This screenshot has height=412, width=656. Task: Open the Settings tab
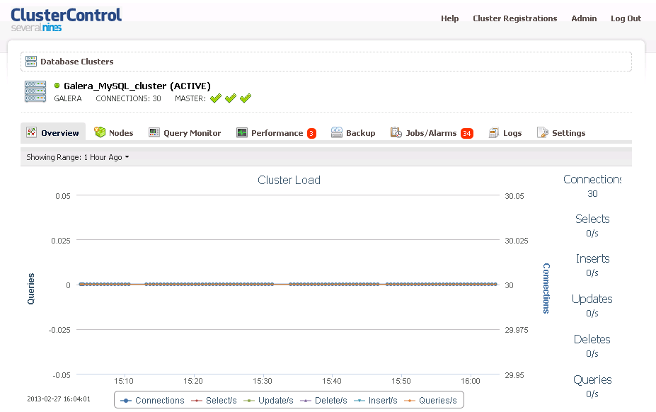(561, 132)
